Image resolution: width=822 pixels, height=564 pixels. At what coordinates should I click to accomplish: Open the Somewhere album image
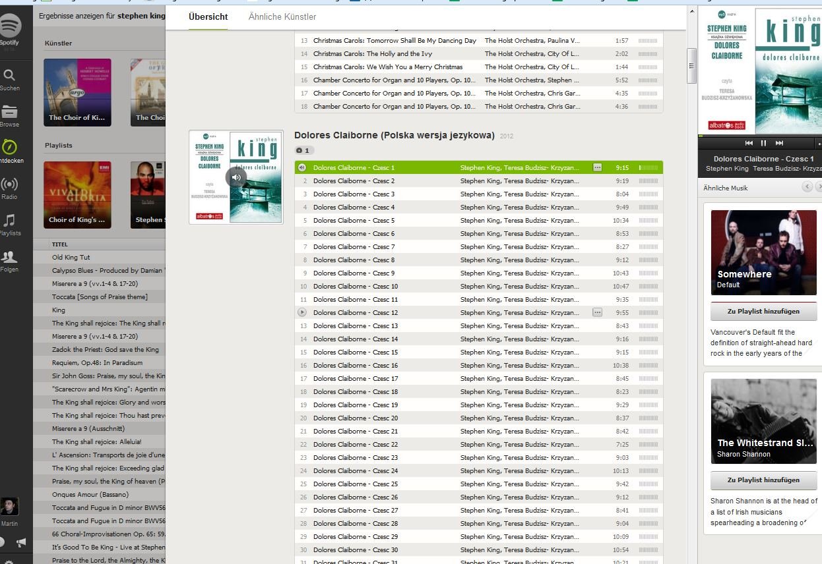(x=763, y=252)
